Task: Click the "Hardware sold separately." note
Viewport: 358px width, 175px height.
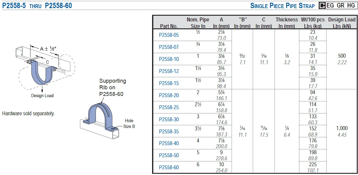Action: pos(28,114)
